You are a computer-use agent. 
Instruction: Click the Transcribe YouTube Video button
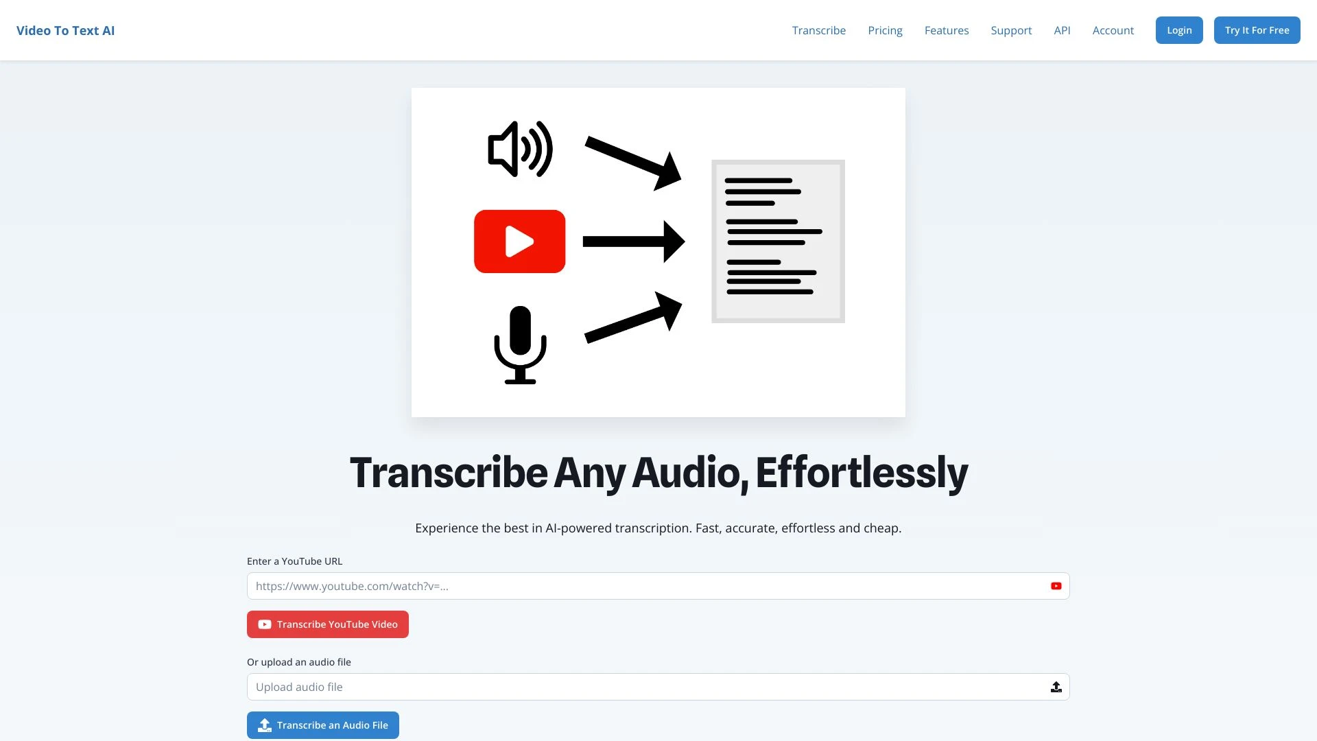(327, 624)
